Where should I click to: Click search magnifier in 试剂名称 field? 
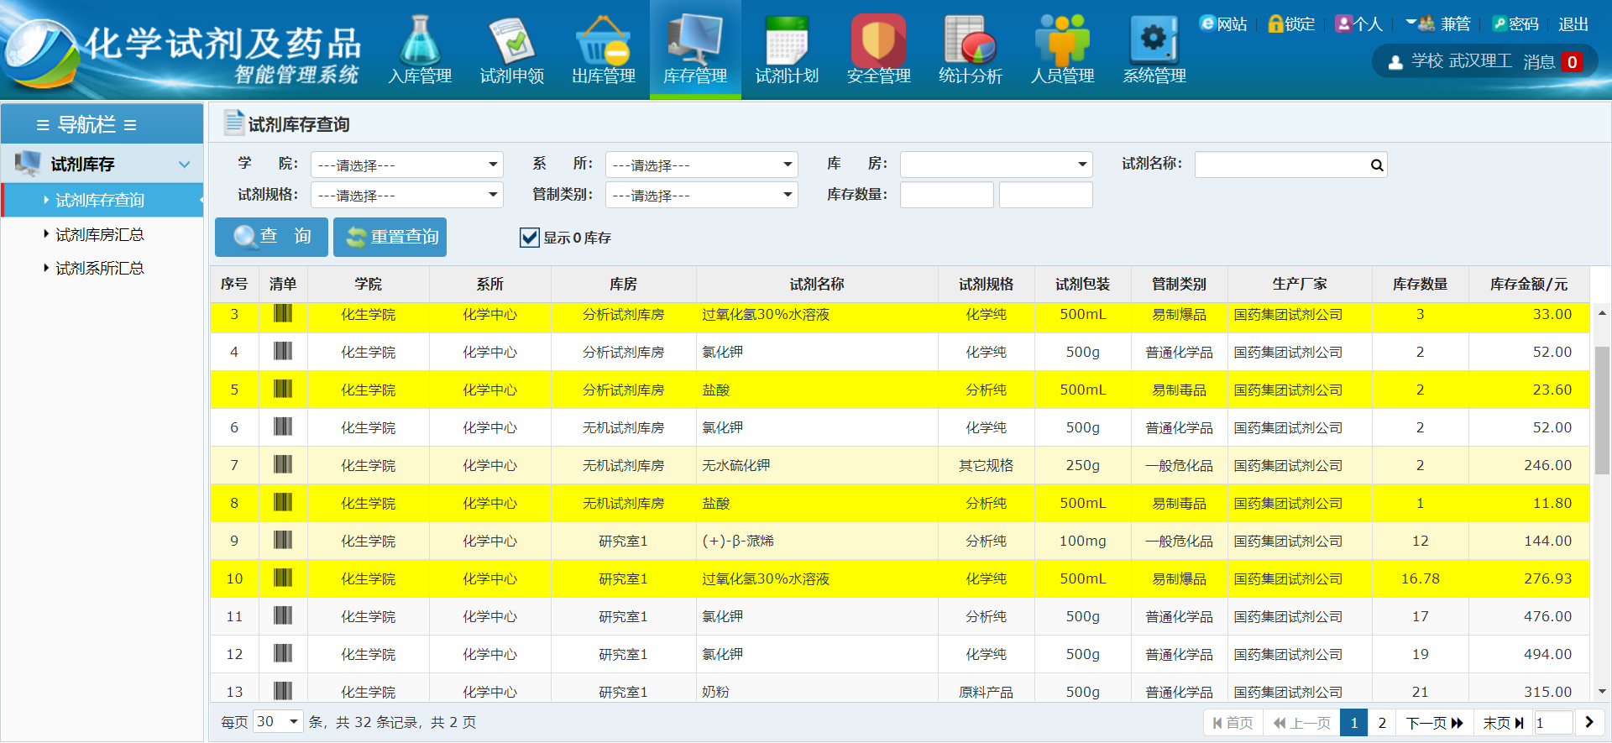[x=1377, y=165]
